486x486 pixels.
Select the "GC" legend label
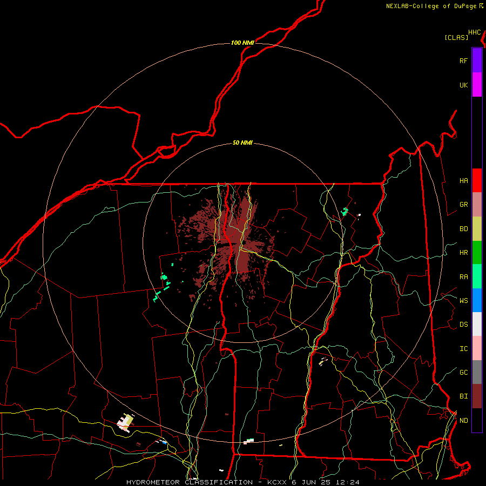[x=463, y=372]
